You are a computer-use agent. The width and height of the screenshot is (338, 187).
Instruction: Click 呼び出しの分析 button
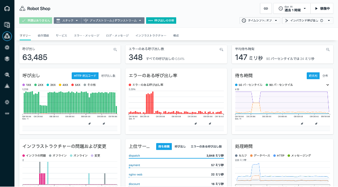point(161,20)
